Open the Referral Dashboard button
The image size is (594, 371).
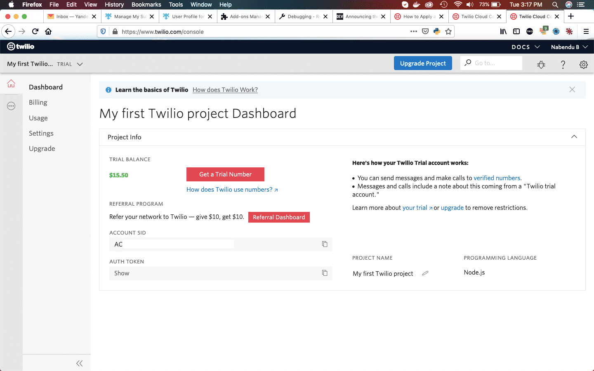(279, 217)
